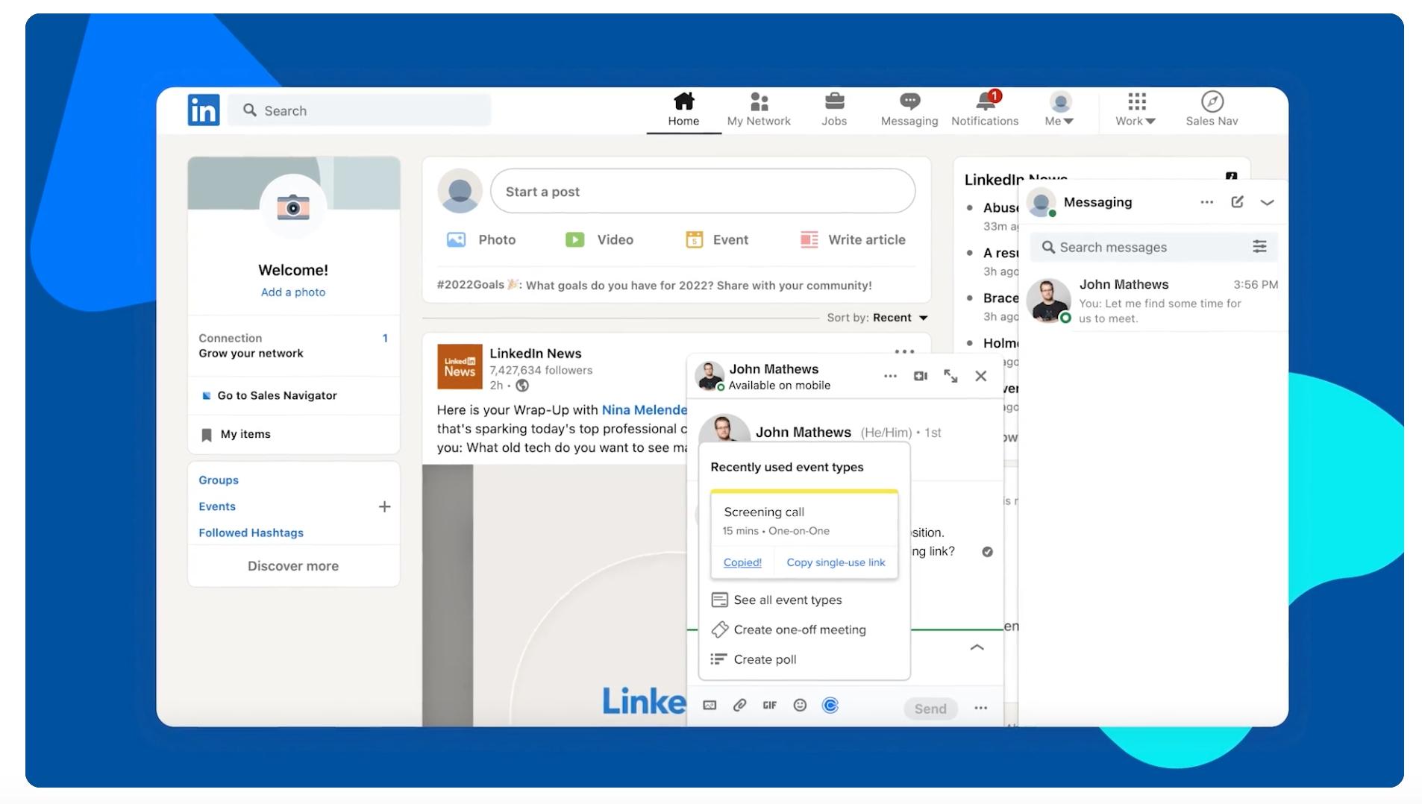Open the Jobs tab
This screenshot has width=1422, height=804.
(834, 109)
